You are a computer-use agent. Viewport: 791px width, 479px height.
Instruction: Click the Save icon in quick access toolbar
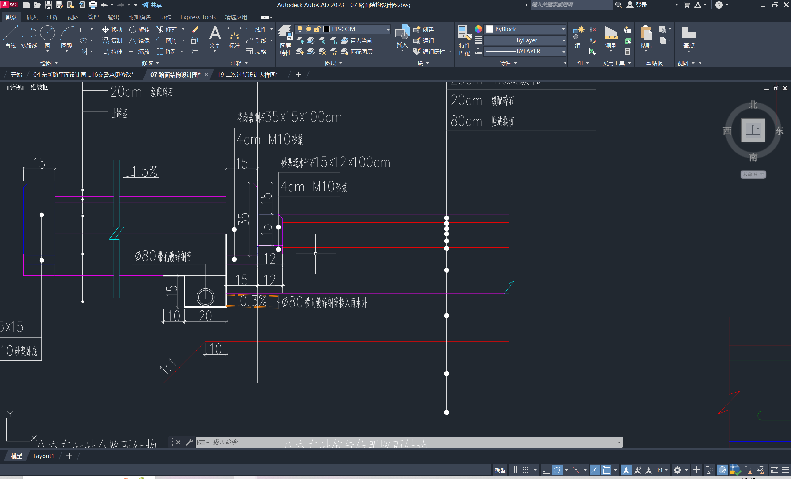(48, 5)
